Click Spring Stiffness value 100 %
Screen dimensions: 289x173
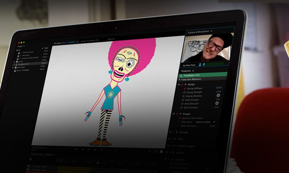(218, 88)
